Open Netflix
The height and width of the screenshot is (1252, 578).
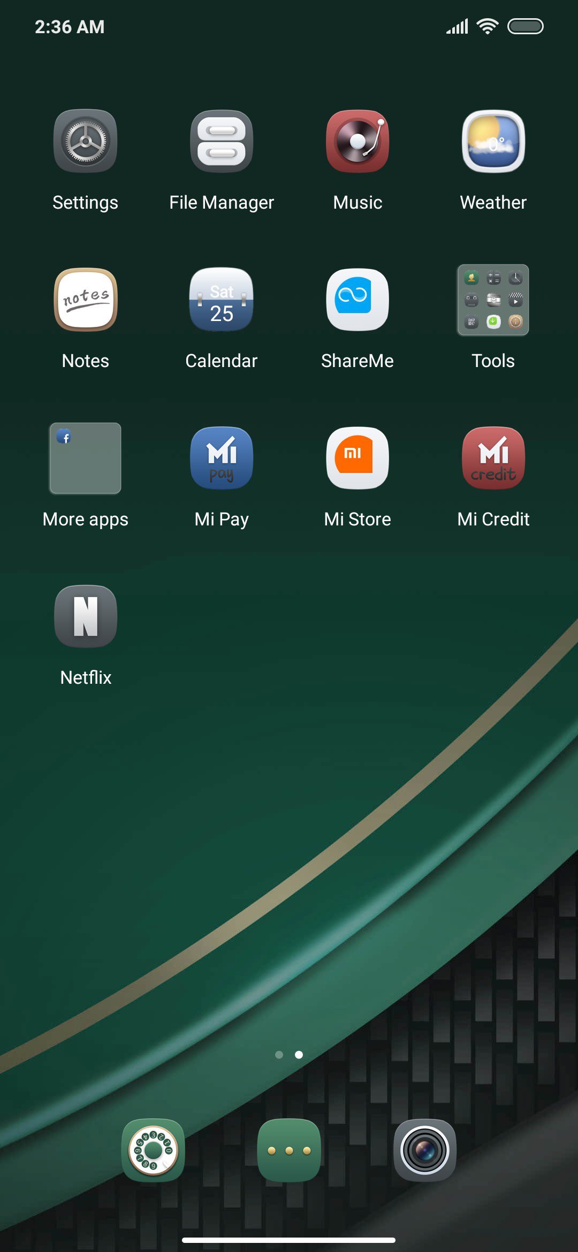[x=86, y=616]
